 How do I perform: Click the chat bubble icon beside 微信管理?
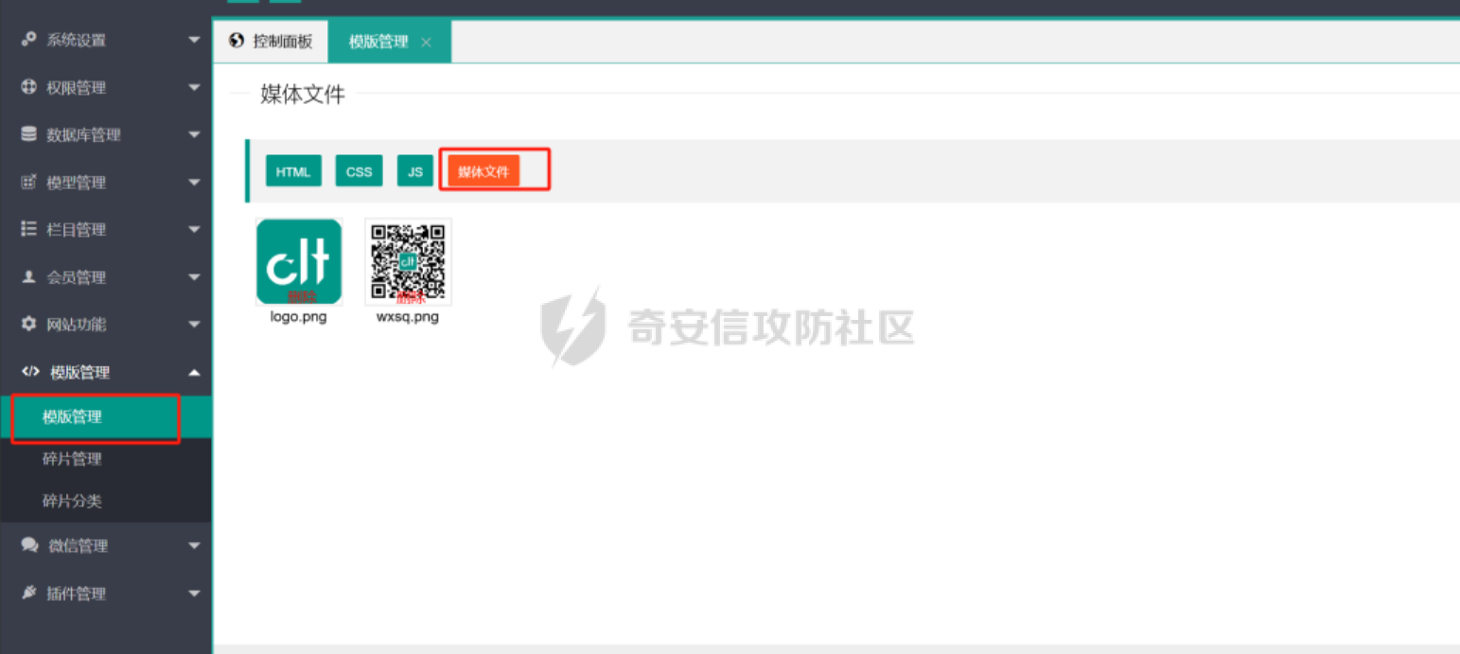pos(29,545)
